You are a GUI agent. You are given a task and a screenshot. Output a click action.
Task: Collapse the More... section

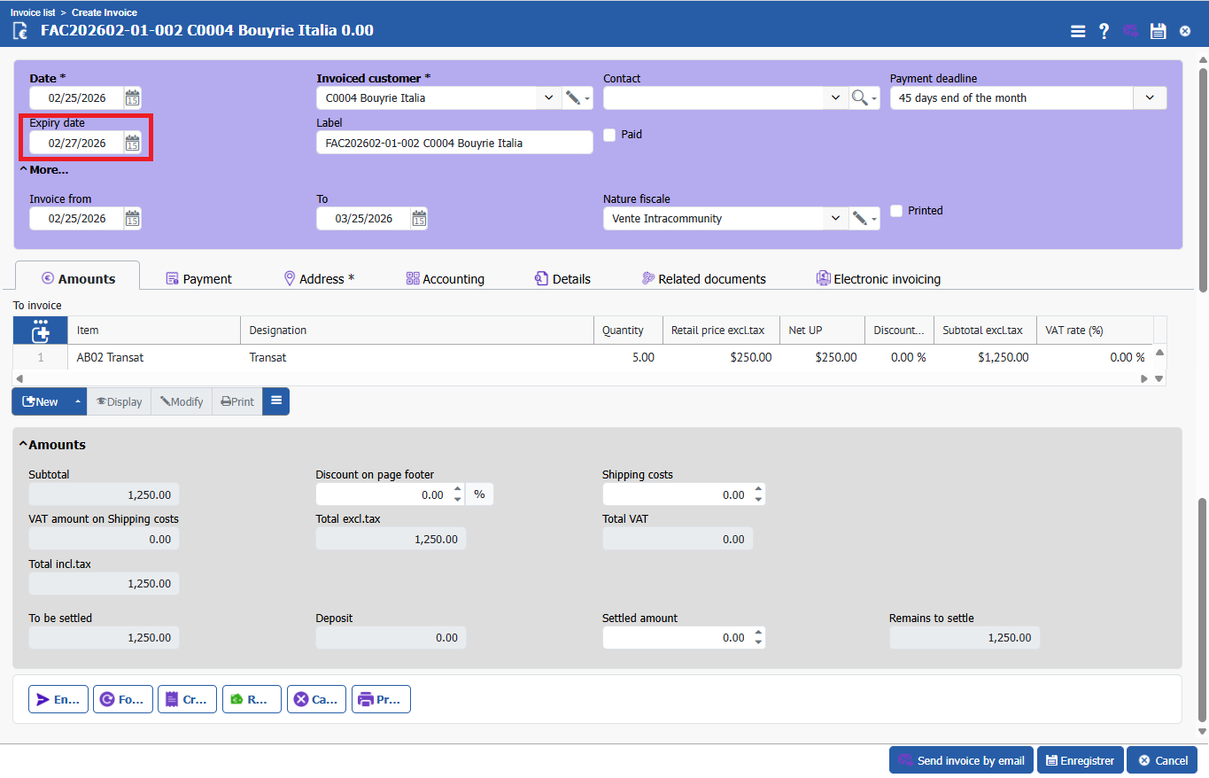24,169
